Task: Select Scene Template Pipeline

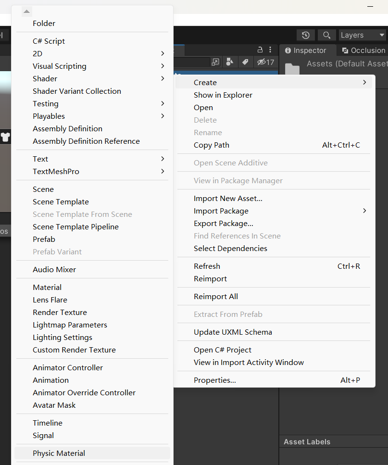Action: (x=92, y=226)
